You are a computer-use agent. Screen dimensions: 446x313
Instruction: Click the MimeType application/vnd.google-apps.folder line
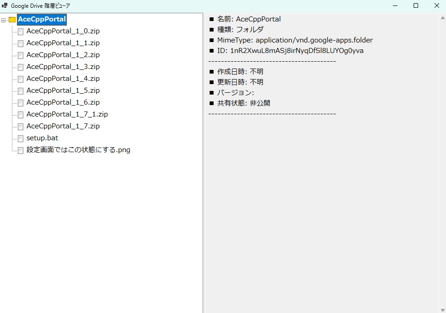click(291, 40)
